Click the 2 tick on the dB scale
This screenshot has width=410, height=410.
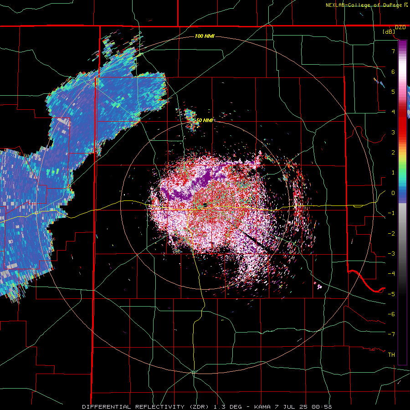click(x=393, y=153)
